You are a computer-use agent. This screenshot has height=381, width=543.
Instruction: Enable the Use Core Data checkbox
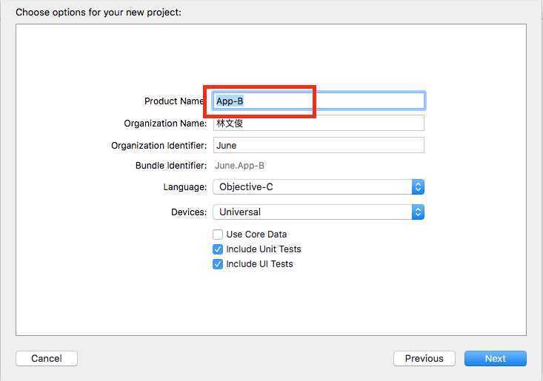tap(218, 235)
